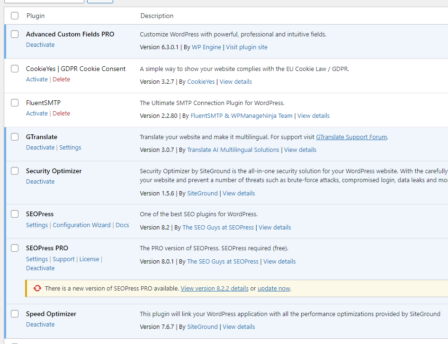This screenshot has width=448, height=344.
Task: Open SEOPress PRO License link
Action: [x=89, y=259]
